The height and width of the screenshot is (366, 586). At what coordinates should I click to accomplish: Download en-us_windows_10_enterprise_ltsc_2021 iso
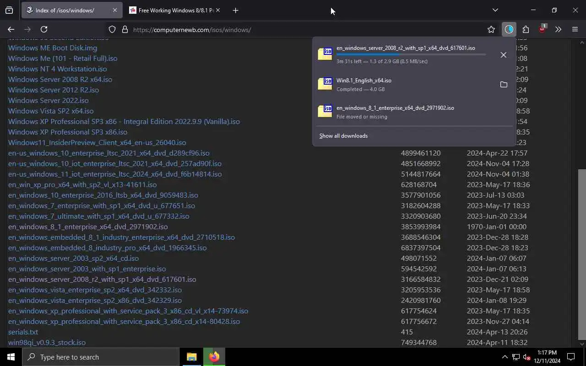point(109,153)
